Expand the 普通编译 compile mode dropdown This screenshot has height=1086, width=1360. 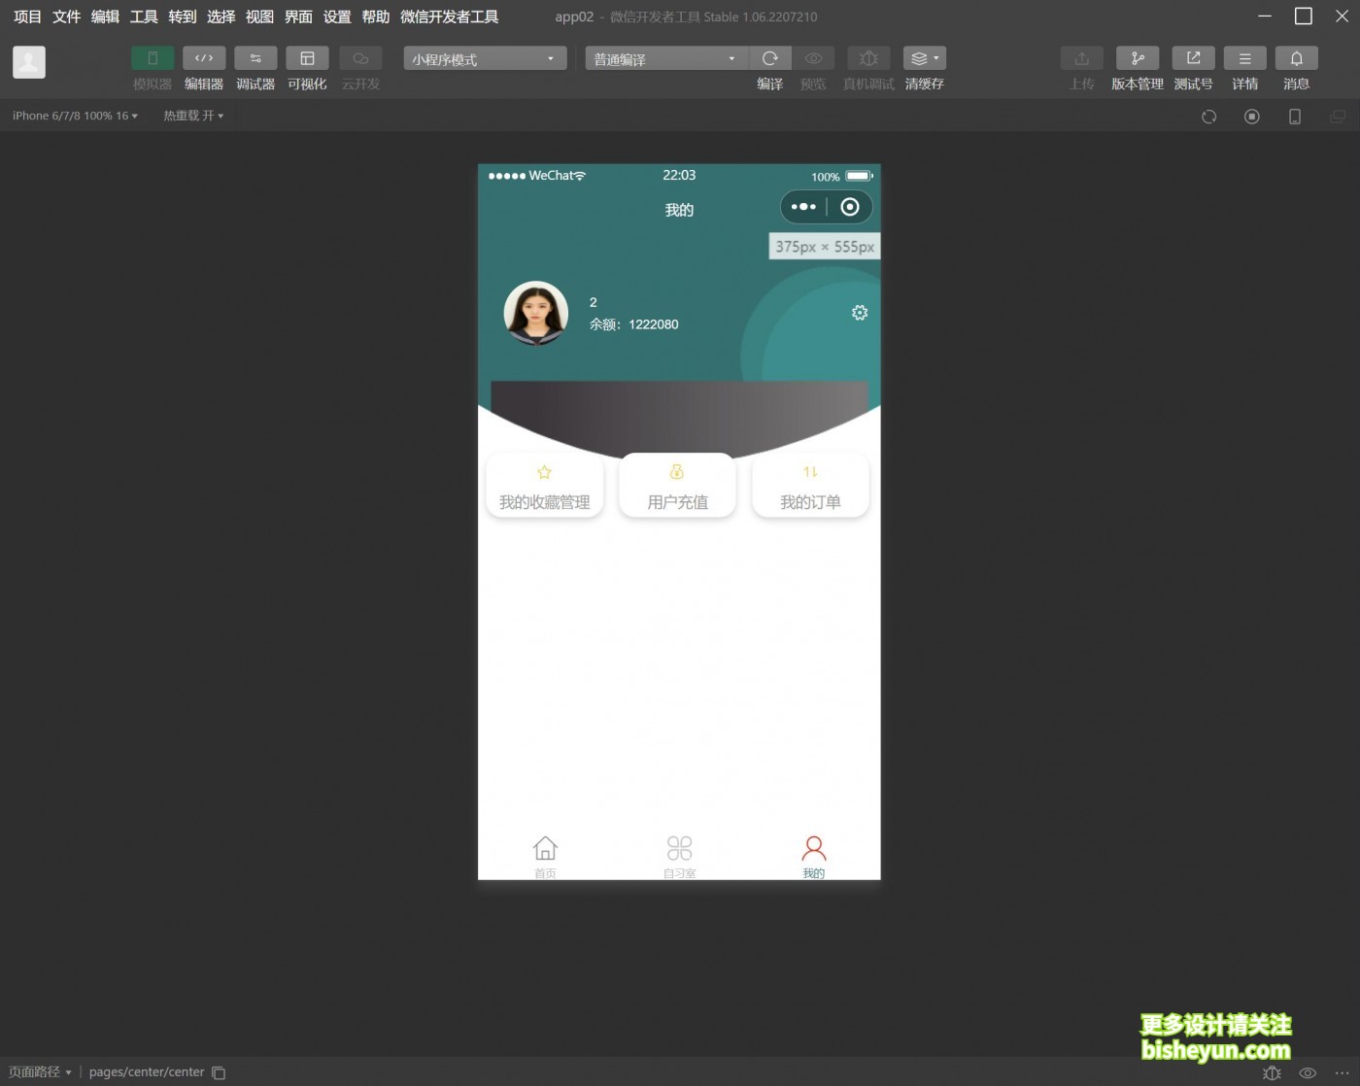click(665, 59)
